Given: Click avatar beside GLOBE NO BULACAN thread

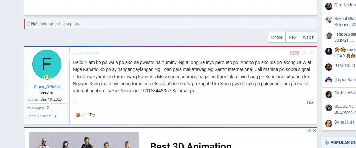Looking at the screenshot, I should point(329,108).
